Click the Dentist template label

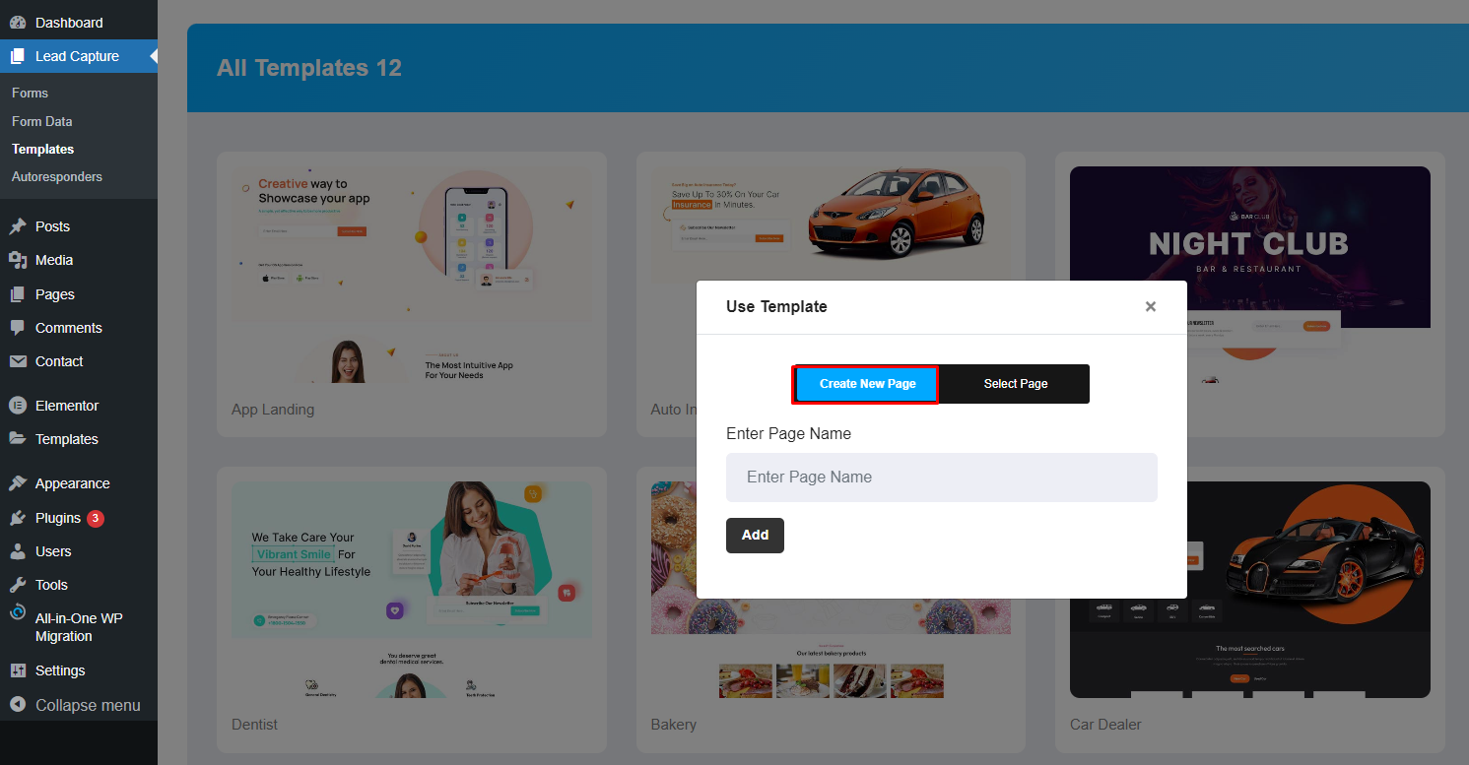point(254,725)
